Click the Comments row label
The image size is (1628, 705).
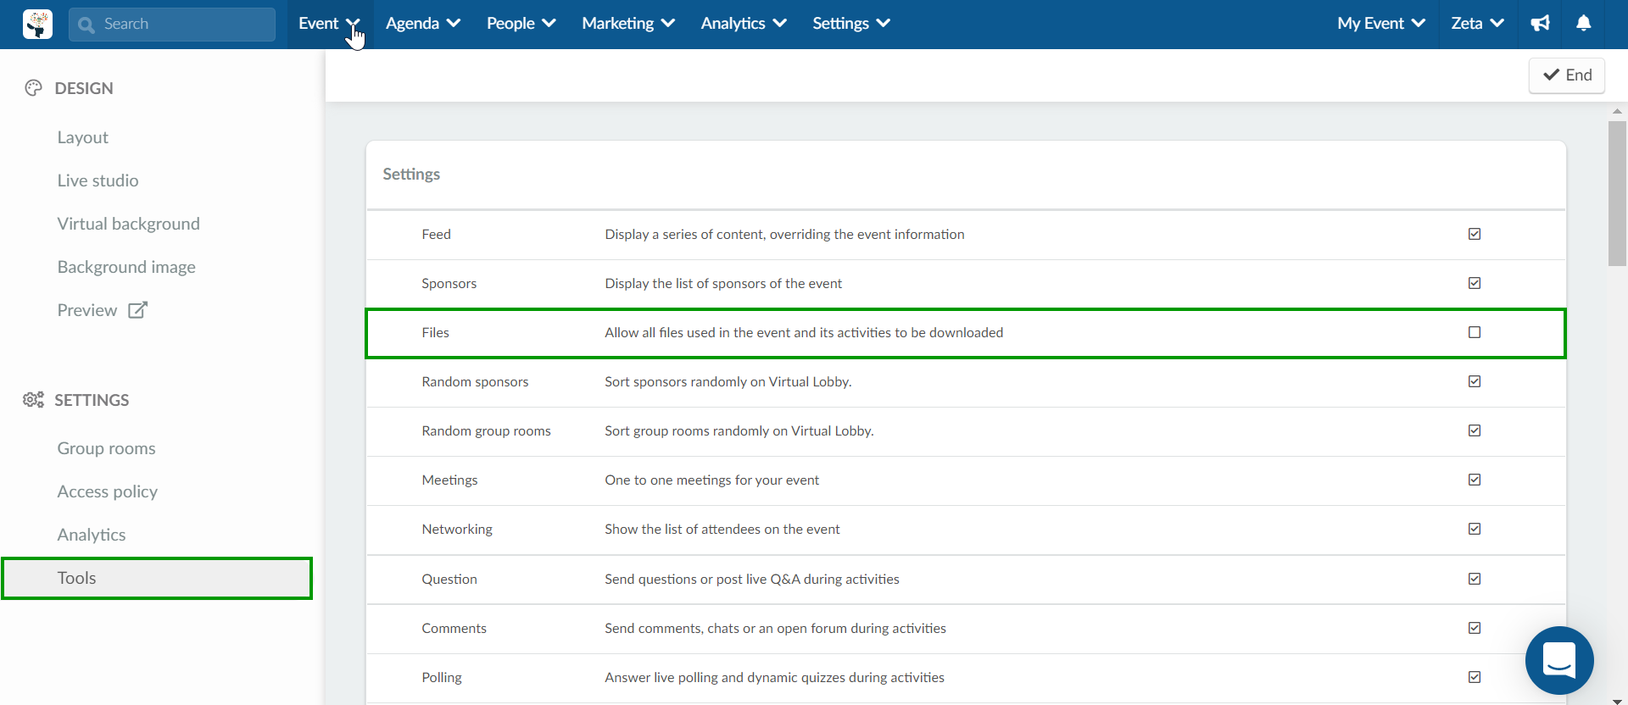point(454,628)
